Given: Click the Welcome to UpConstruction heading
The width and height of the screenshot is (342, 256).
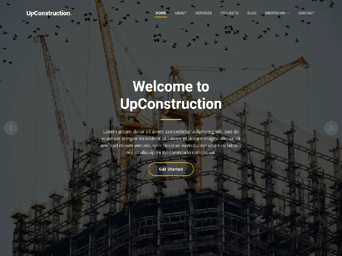Looking at the screenshot, I should coord(171,95).
